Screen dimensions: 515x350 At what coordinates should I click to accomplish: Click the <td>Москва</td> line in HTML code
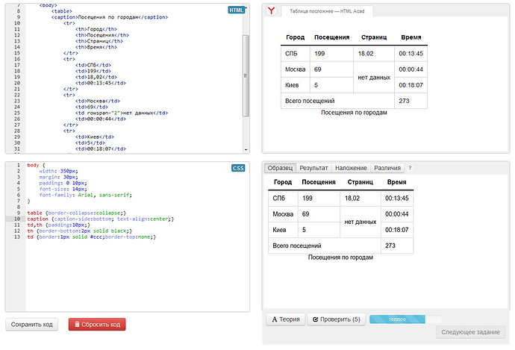click(x=98, y=101)
